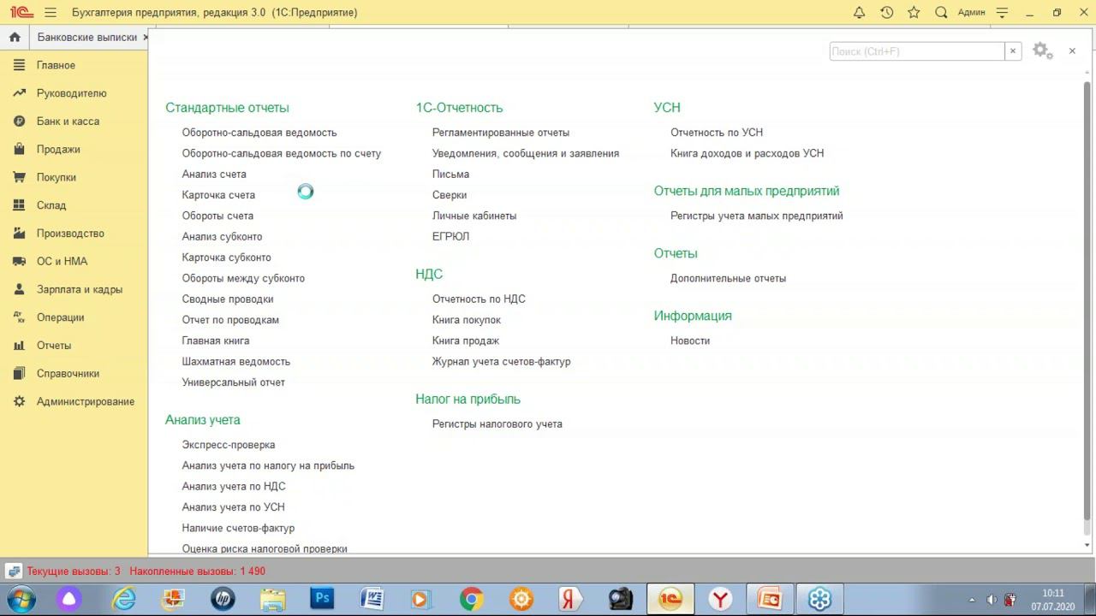Open the 1C main menu hamburger icon
The width and height of the screenshot is (1096, 616).
click(51, 13)
